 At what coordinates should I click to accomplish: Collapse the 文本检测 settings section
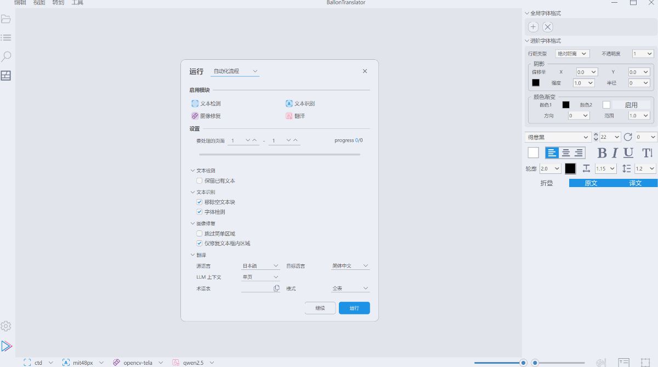tap(202, 171)
